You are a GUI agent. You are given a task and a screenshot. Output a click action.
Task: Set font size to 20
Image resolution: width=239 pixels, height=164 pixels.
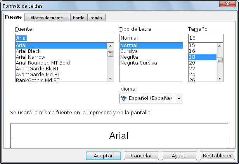[x=192, y=63]
